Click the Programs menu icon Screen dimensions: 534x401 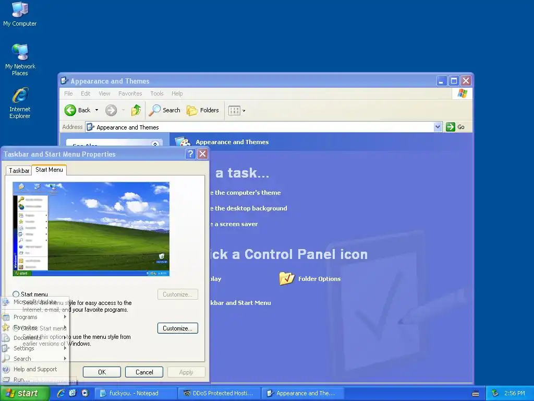coord(6,317)
